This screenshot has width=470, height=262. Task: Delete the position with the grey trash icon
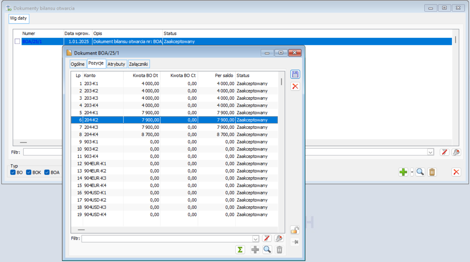point(280,250)
